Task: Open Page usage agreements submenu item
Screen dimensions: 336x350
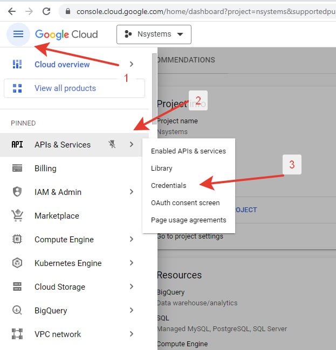Action: [x=188, y=220]
